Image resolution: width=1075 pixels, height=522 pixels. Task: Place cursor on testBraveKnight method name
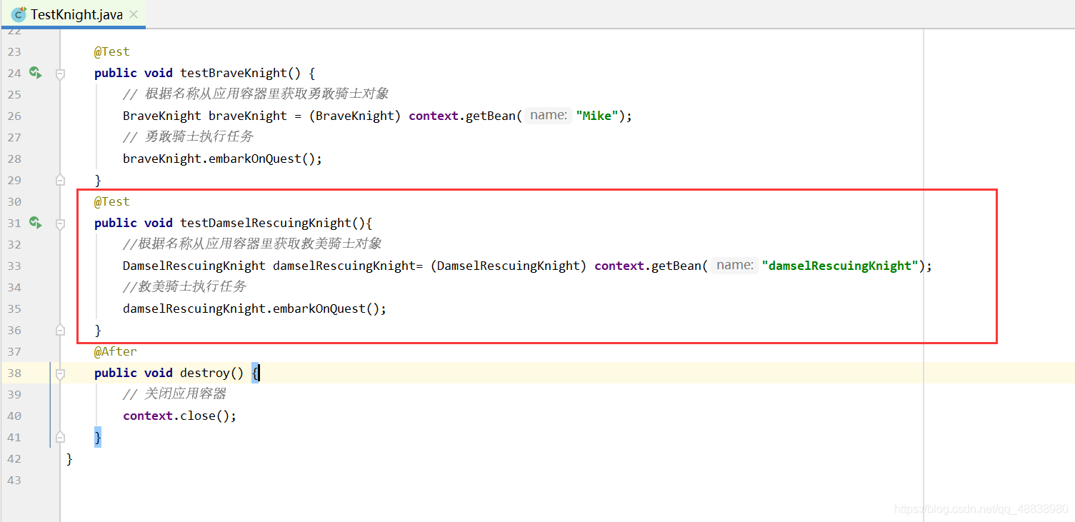coord(234,73)
